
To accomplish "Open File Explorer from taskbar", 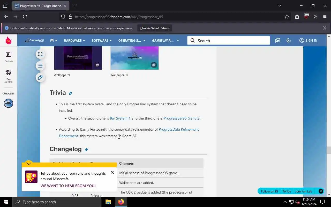I will tap(108, 202).
